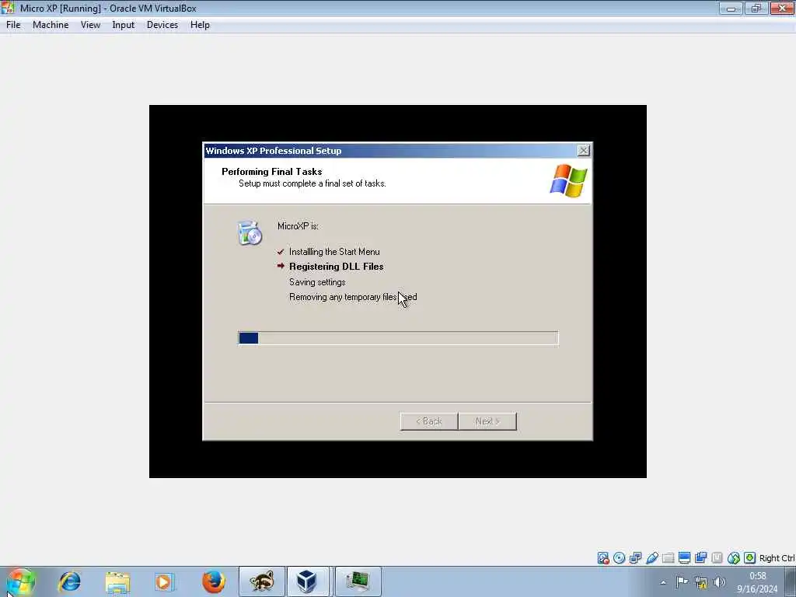Launch Firefox from the taskbar
This screenshot has height=597, width=796.
[214, 581]
